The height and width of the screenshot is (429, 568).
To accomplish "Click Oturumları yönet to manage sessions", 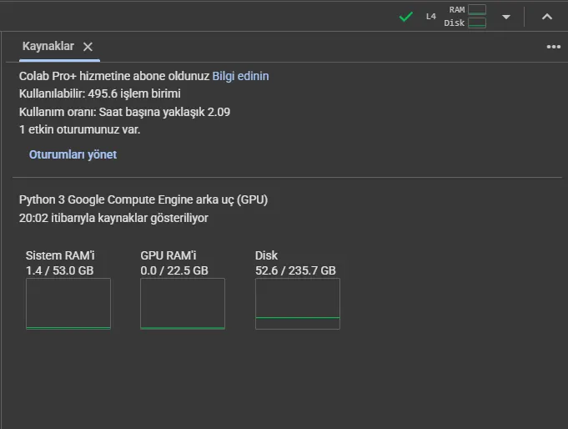I will [73, 154].
